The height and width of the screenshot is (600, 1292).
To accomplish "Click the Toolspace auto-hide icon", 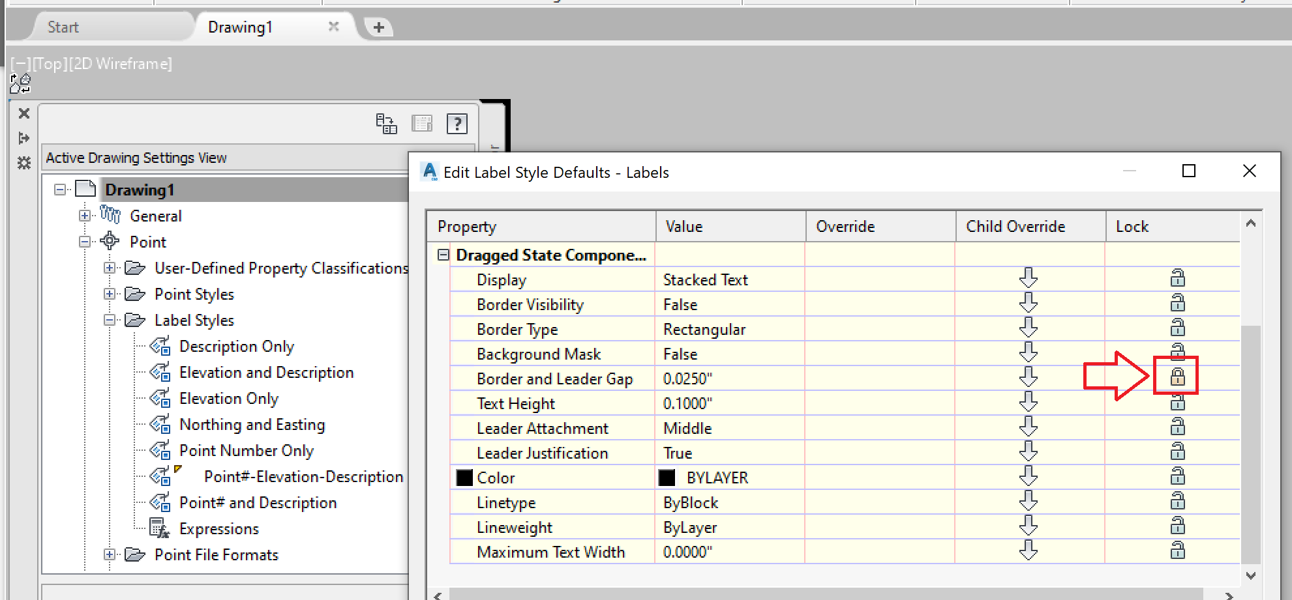I will coord(24,138).
